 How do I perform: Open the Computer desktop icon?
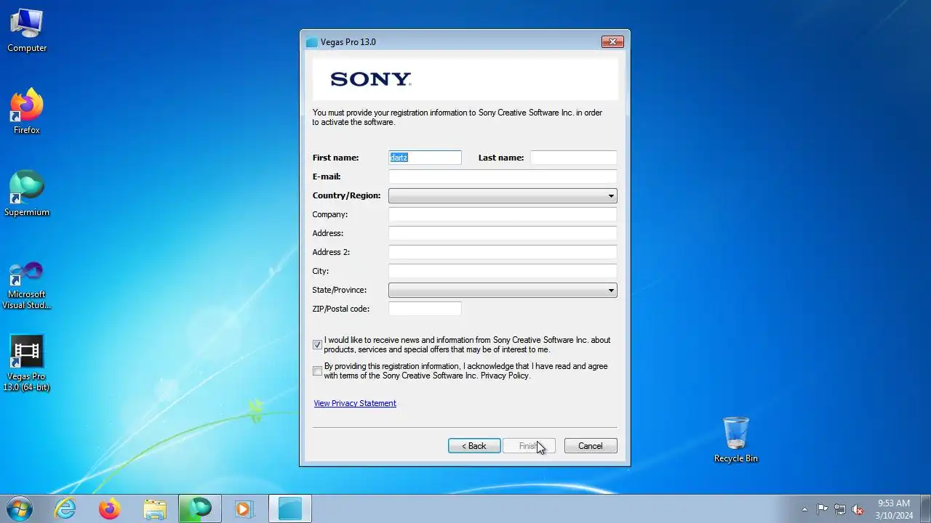point(27,31)
